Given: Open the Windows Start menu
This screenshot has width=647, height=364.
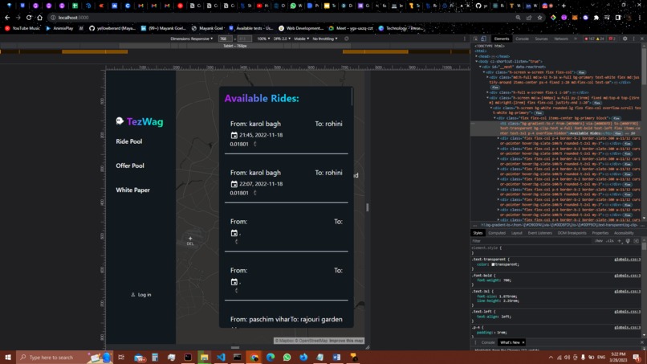Looking at the screenshot, I should pyautogui.click(x=8, y=358).
